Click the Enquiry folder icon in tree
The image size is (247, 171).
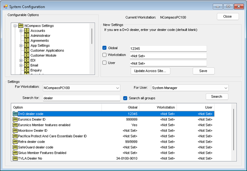pos(26,70)
